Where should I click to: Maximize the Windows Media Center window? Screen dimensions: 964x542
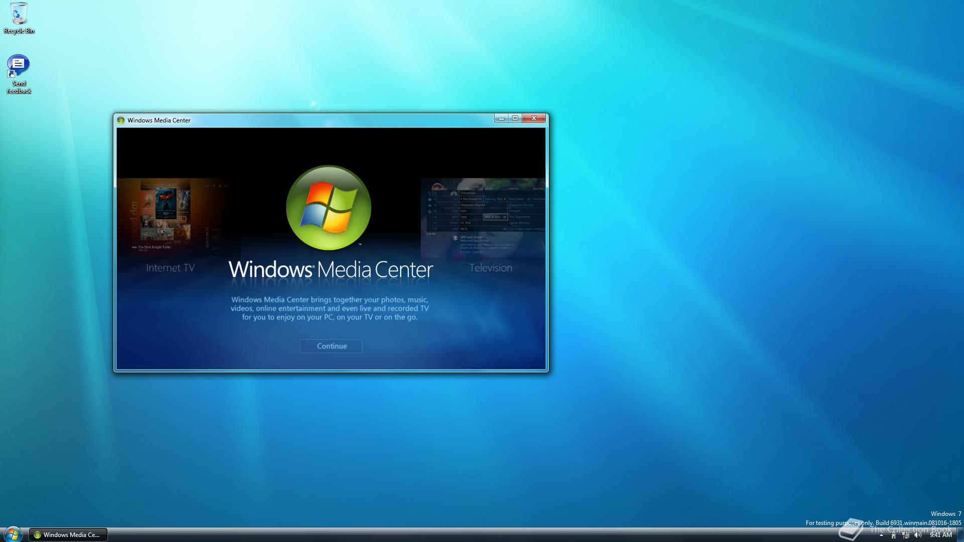coord(515,118)
